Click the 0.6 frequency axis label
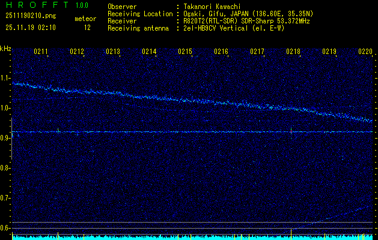The height and width of the screenshot is (240, 378). tap(5, 228)
